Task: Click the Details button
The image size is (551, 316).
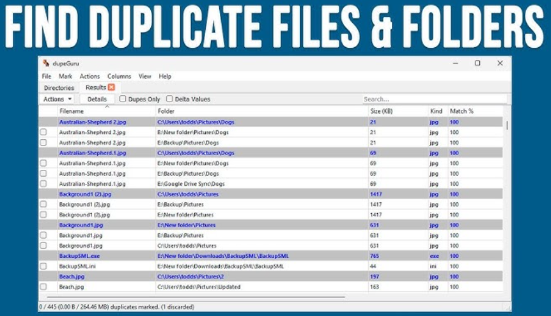Action: [x=97, y=99]
